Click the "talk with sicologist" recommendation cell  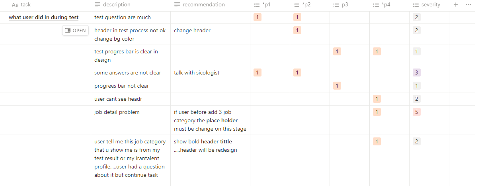(197, 72)
